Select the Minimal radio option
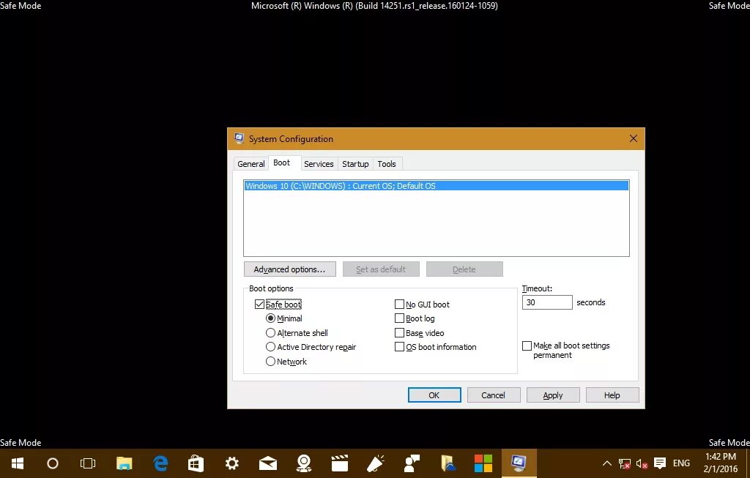 [271, 318]
